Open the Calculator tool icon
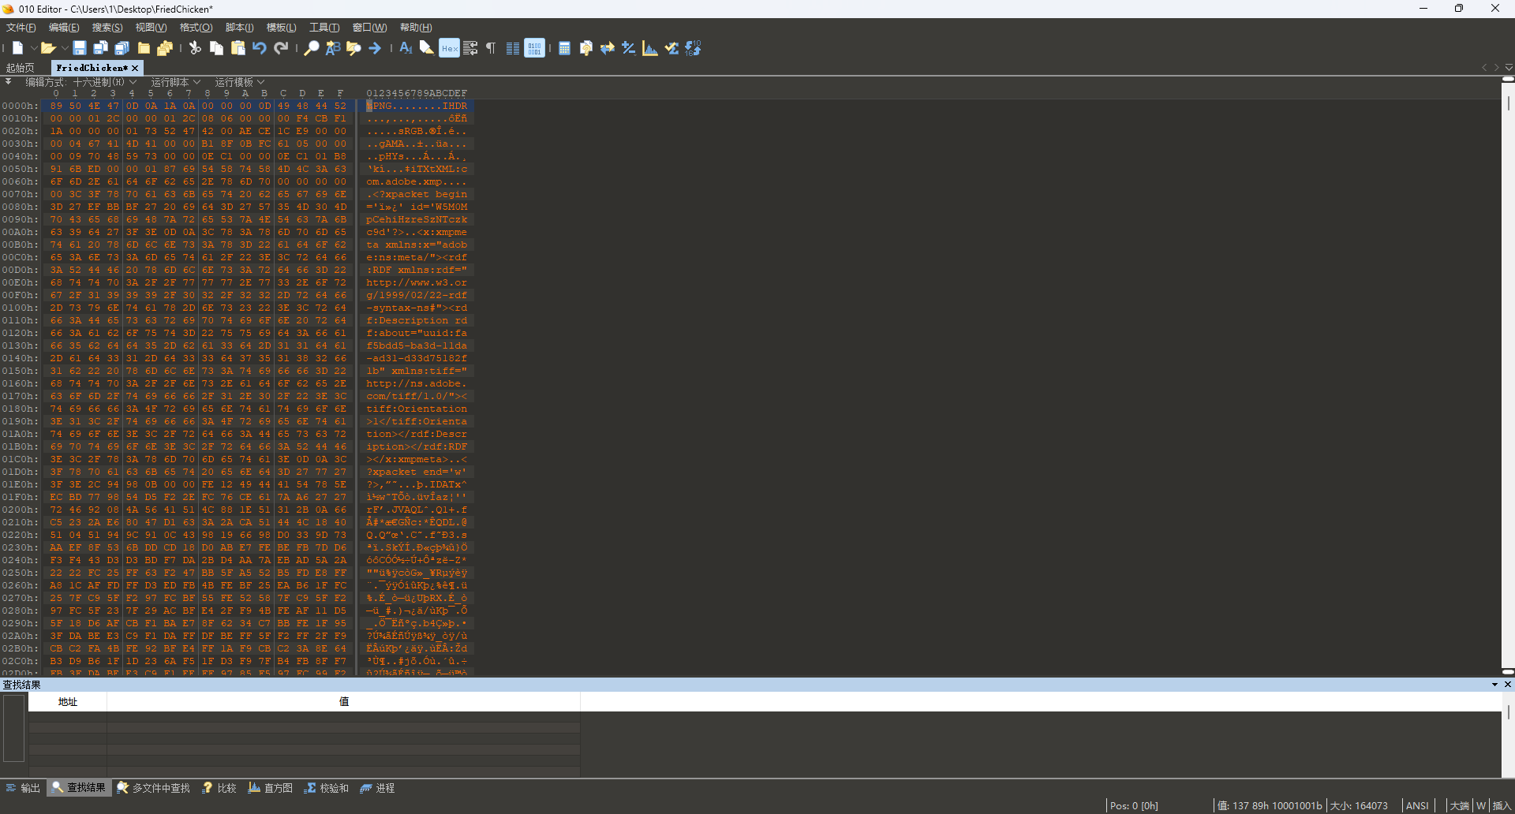 pyautogui.click(x=565, y=48)
